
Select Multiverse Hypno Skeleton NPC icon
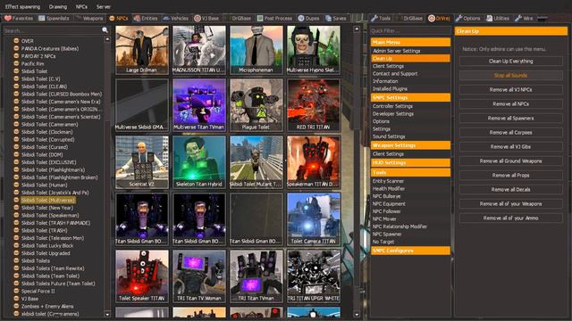coord(314,50)
